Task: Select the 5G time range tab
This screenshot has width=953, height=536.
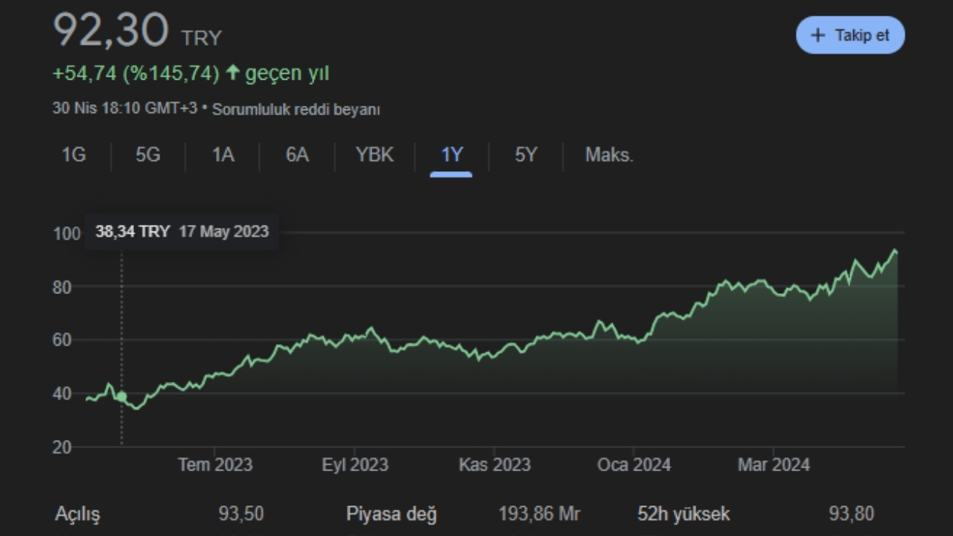Action: tap(147, 155)
